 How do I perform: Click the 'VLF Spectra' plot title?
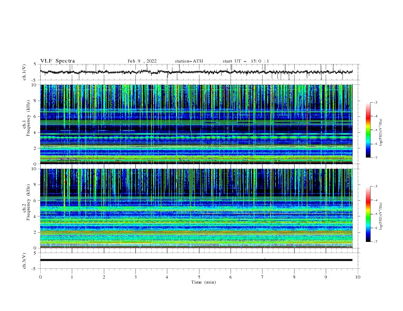click(x=57, y=61)
